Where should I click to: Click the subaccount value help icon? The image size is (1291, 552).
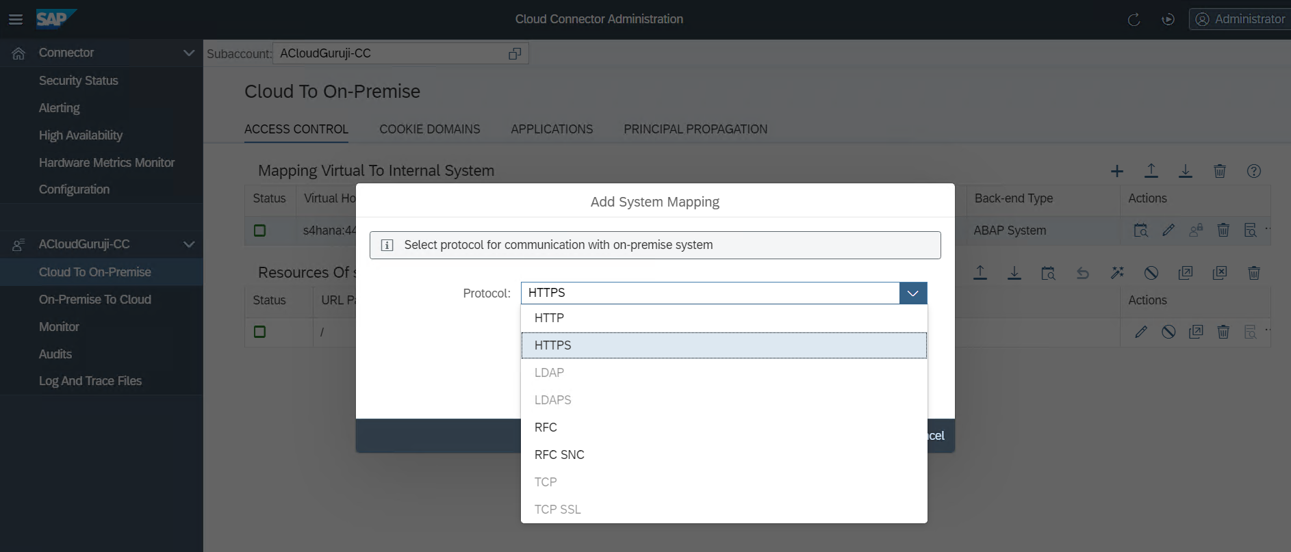(515, 53)
